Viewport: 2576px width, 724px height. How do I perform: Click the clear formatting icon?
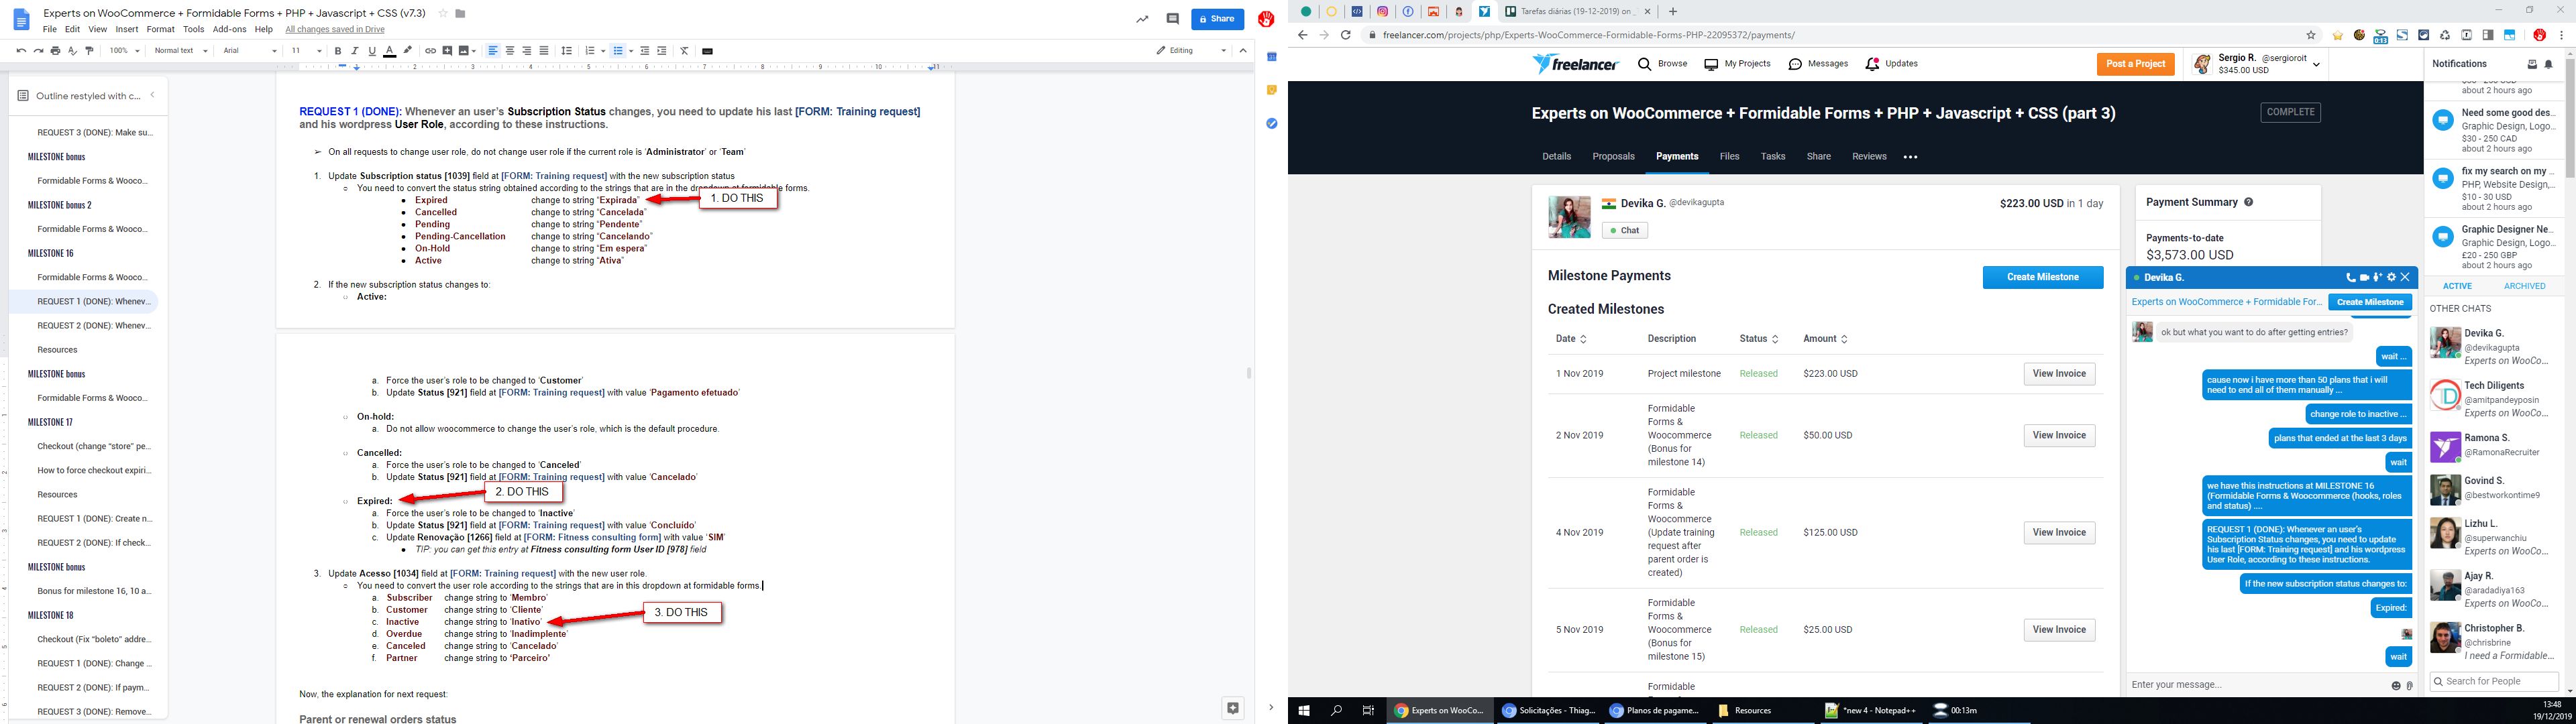point(684,51)
